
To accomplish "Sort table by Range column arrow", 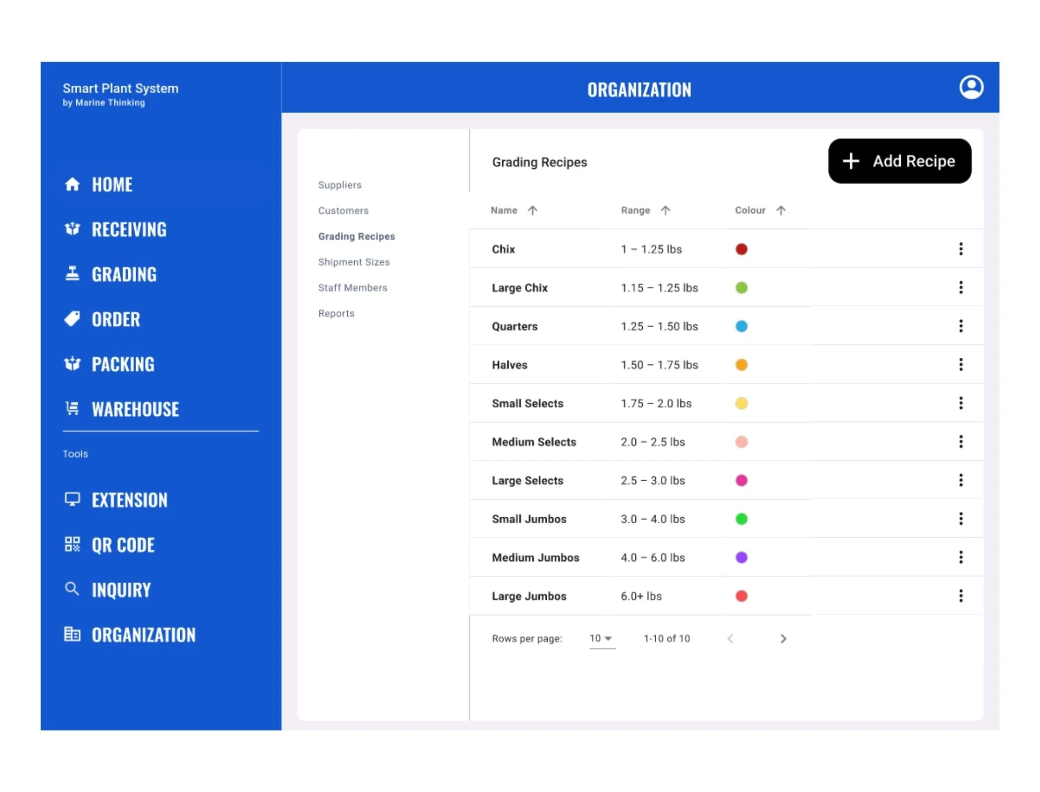I will [x=665, y=210].
